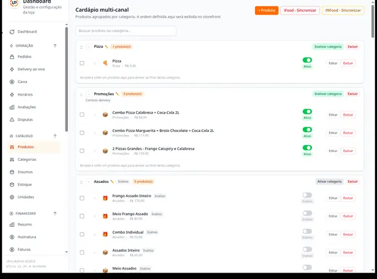The image size is (377, 279).
Task: Click the Disputas warning triangle icon
Action: [x=12, y=119]
